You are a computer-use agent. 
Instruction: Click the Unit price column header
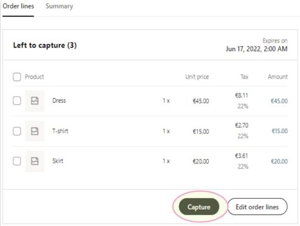[197, 77]
